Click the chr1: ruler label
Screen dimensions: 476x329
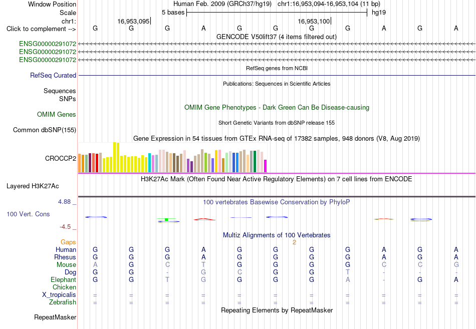[69, 21]
